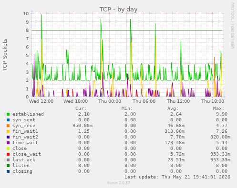Click last_ack average 23.51m
The height and width of the screenshot is (188, 237).
pos(176,160)
